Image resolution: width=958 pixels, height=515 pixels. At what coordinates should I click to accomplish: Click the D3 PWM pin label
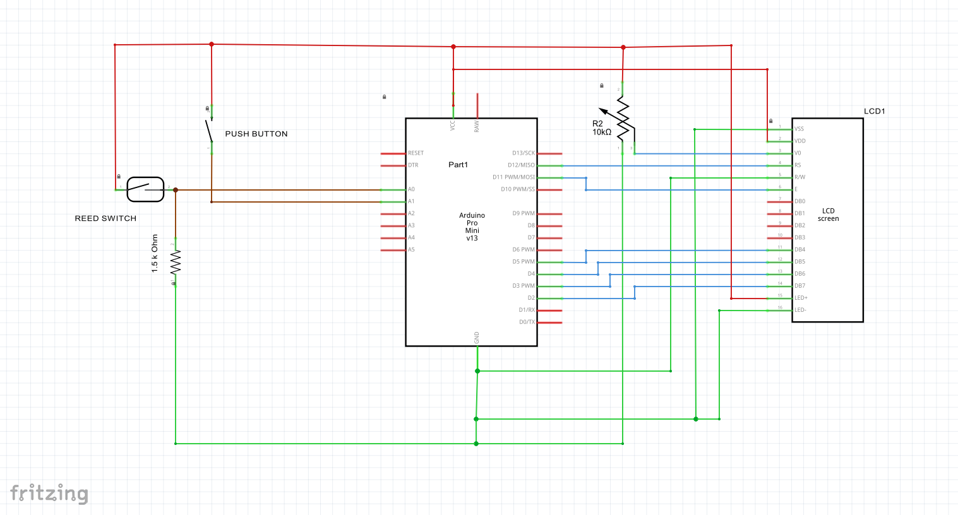pos(524,286)
